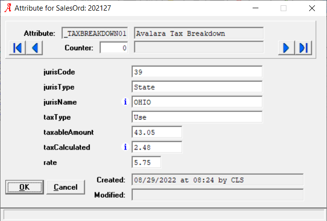
Task: Click the jurisType field containing State
Action: pyautogui.click(x=197, y=87)
